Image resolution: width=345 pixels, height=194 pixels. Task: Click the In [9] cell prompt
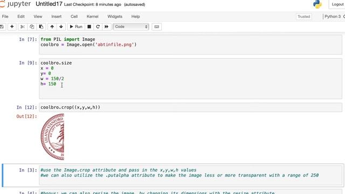pos(28,63)
